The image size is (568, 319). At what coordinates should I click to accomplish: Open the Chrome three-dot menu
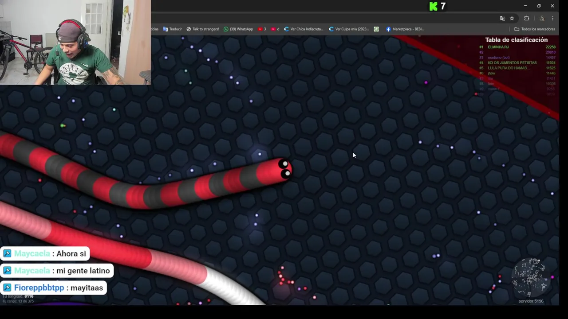pos(552,18)
